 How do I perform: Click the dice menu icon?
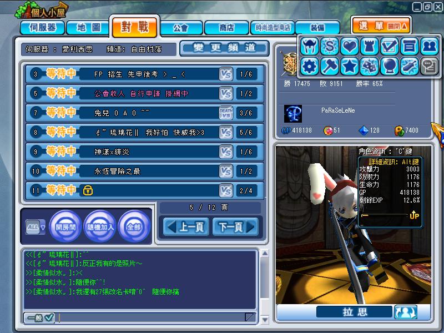pyautogui.click(x=370, y=66)
